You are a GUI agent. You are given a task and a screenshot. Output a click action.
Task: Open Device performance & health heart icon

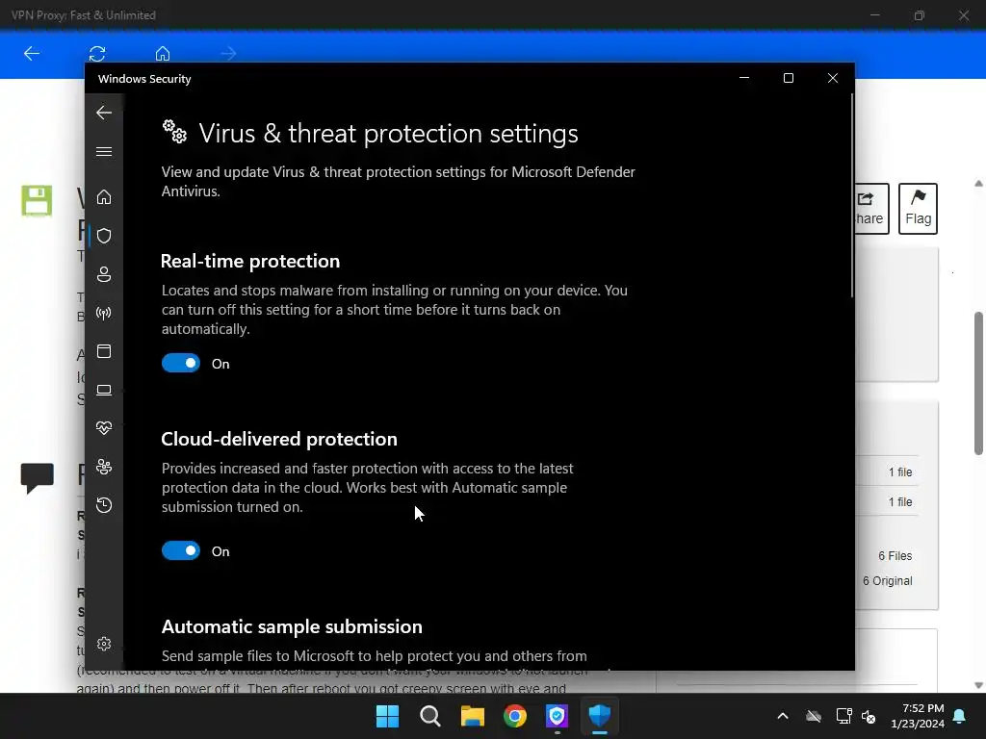pyautogui.click(x=104, y=428)
